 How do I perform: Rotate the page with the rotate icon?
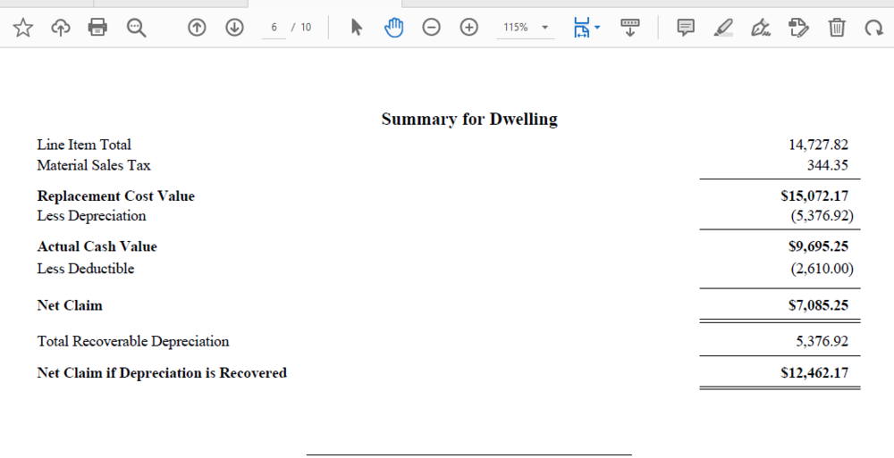(873, 28)
